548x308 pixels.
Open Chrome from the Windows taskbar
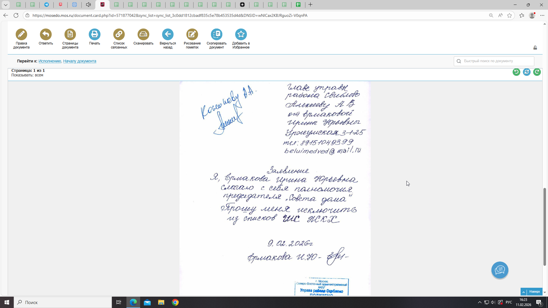[x=175, y=302]
